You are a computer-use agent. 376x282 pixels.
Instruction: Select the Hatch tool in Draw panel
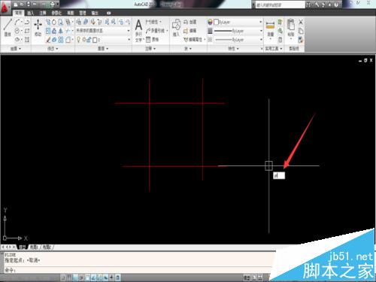point(27,39)
